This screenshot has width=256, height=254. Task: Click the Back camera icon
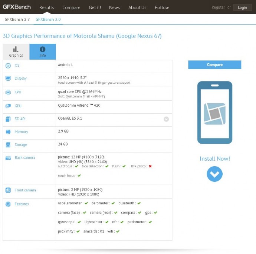8,158
